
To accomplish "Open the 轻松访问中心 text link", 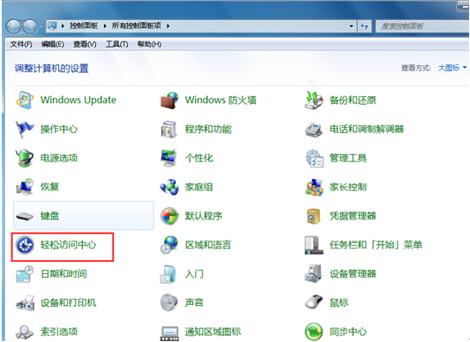I will click(x=69, y=245).
